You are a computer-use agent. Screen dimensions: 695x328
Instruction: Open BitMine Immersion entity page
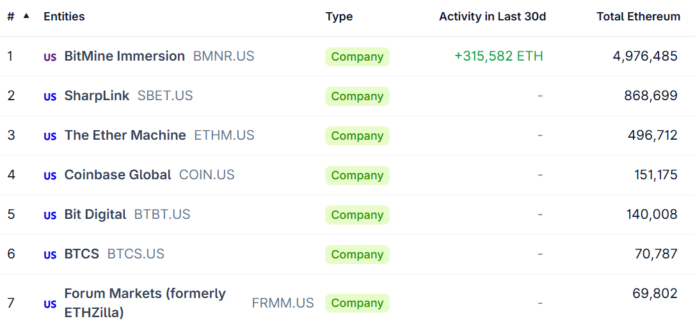point(124,56)
